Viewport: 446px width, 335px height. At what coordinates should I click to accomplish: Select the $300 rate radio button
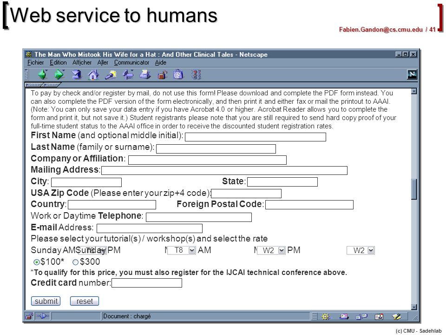pyautogui.click(x=75, y=262)
